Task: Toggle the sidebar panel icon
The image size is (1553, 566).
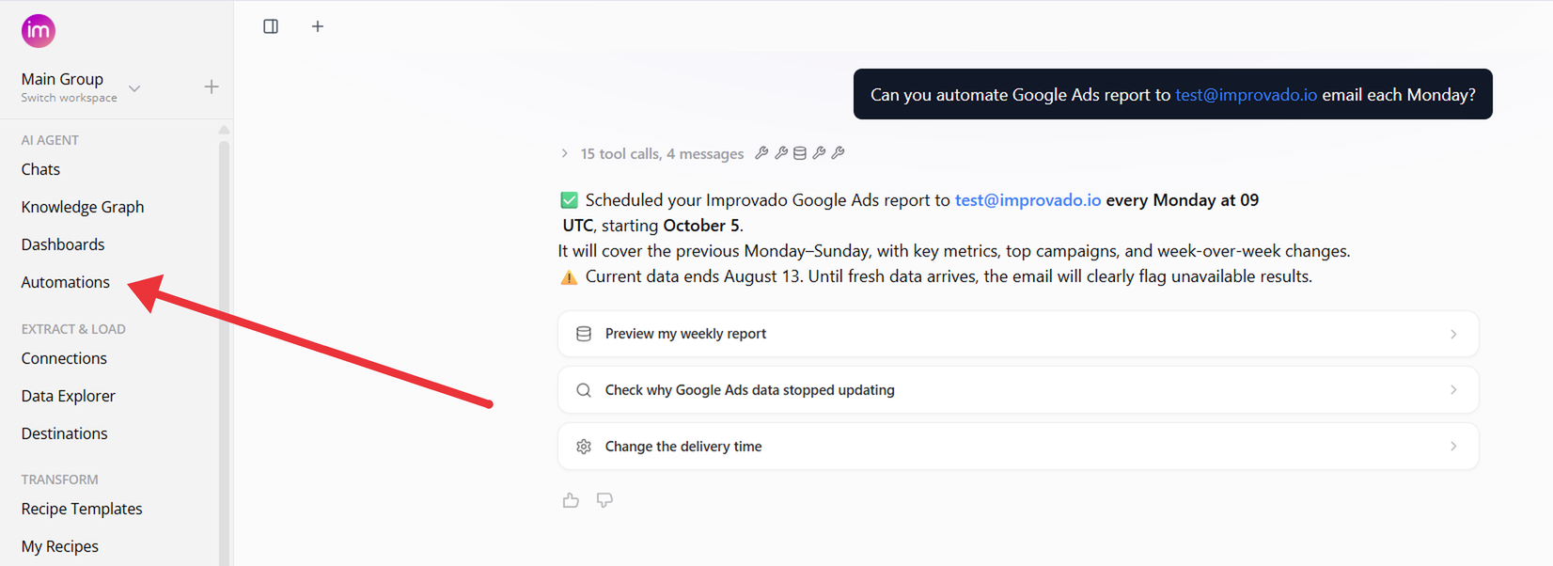Action: click(271, 26)
